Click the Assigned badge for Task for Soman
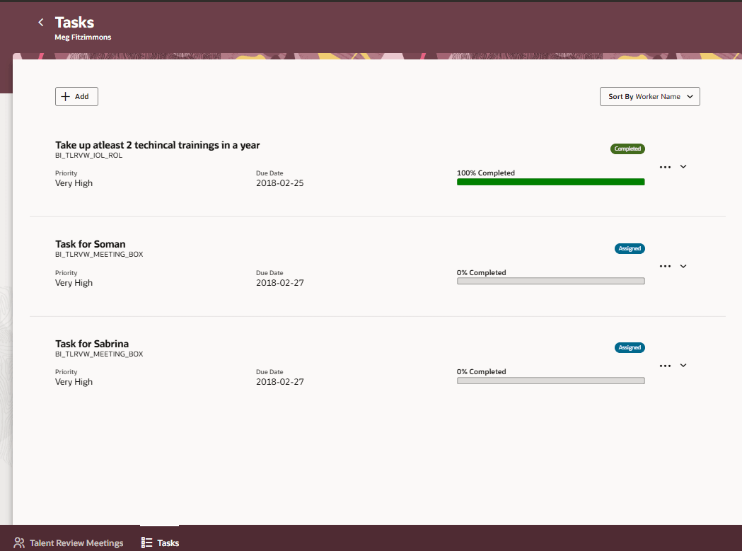The width and height of the screenshot is (742, 551). point(630,248)
